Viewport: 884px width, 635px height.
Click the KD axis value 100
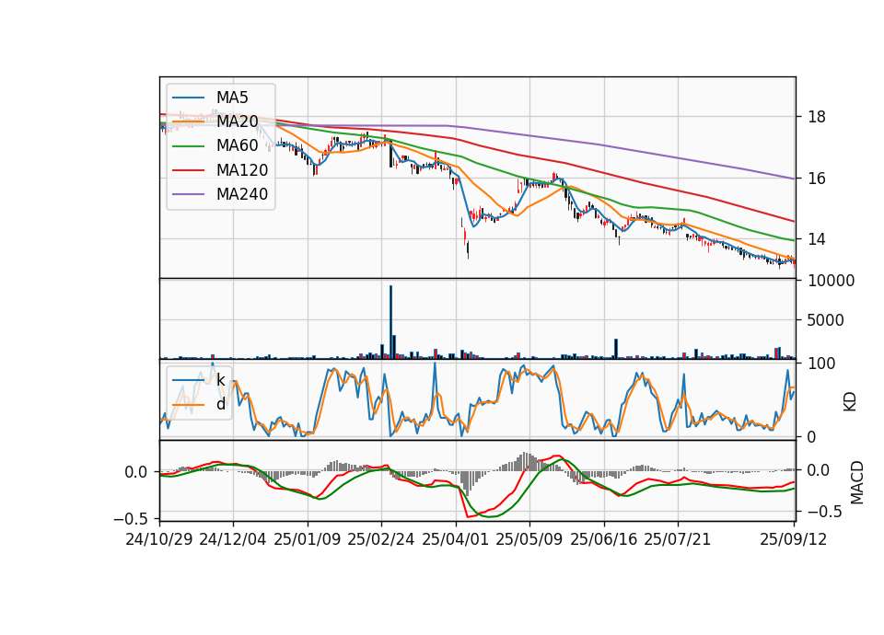click(822, 364)
